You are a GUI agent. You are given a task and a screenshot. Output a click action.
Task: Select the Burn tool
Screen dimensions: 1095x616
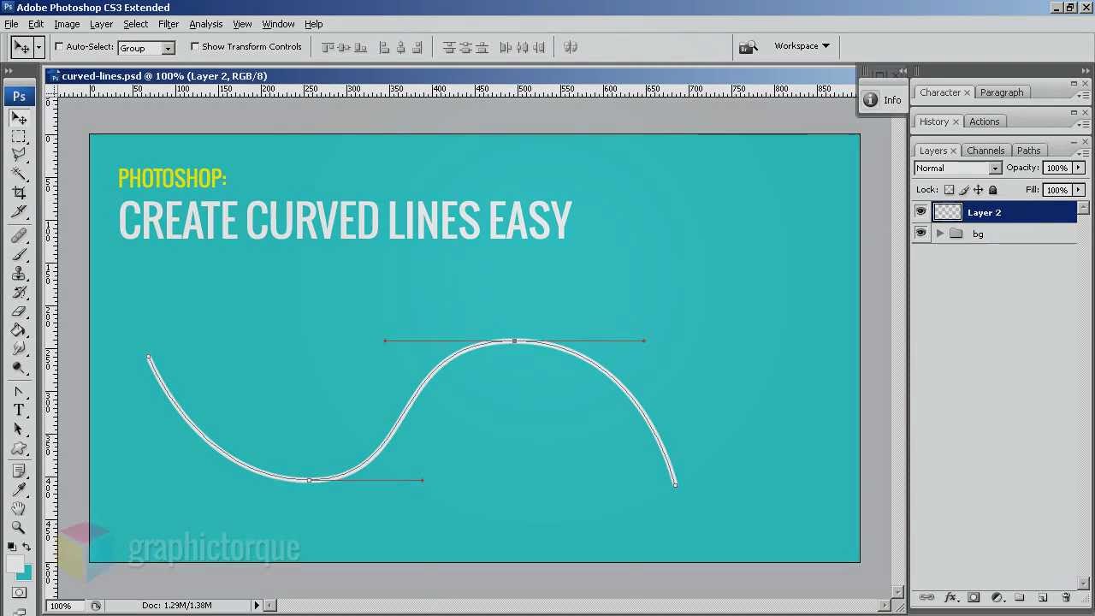coord(19,367)
